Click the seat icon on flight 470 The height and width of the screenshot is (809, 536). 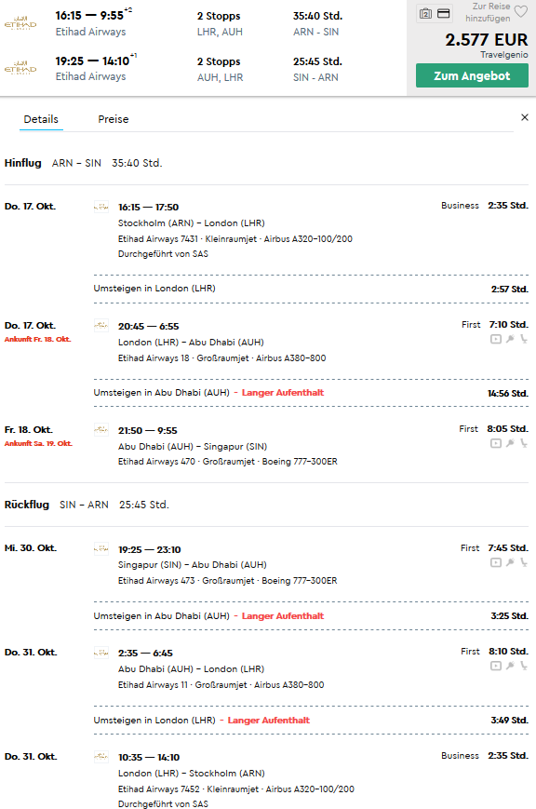pos(524,443)
